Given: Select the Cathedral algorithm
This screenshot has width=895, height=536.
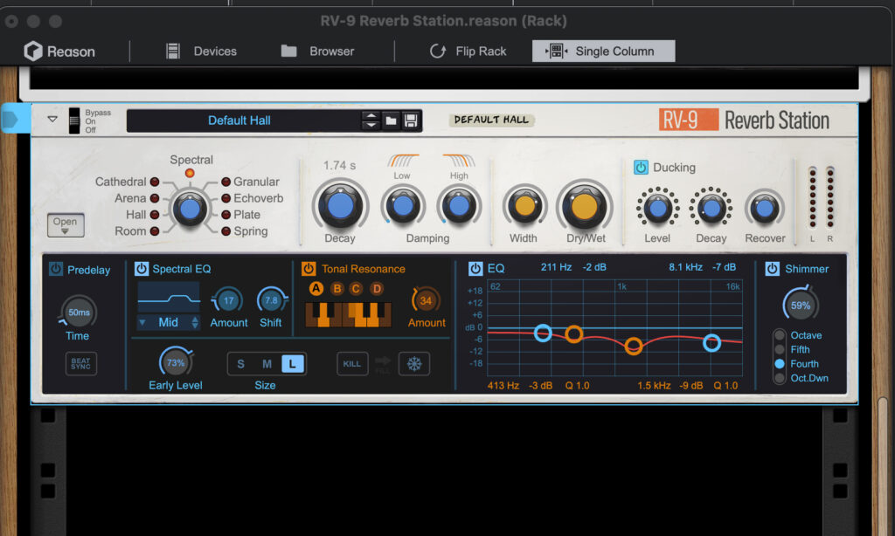Looking at the screenshot, I should tap(155, 182).
